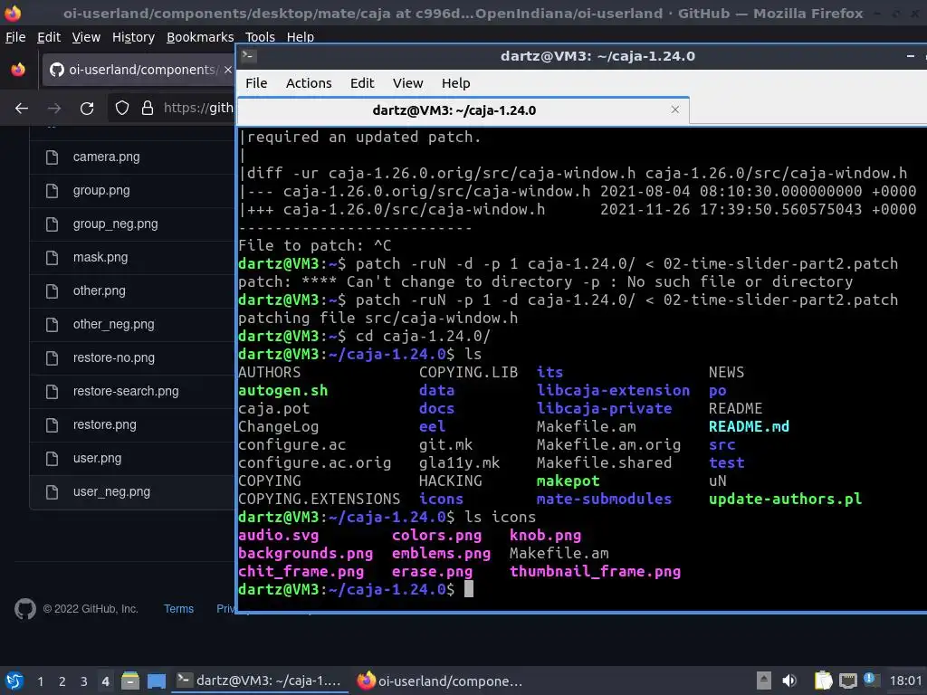Click the tracking protection shield icon
The height and width of the screenshot is (695, 927).
(122, 109)
